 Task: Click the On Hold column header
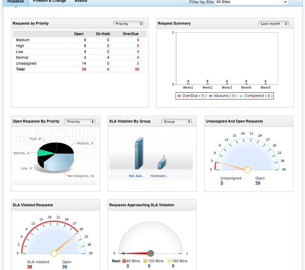[103, 34]
